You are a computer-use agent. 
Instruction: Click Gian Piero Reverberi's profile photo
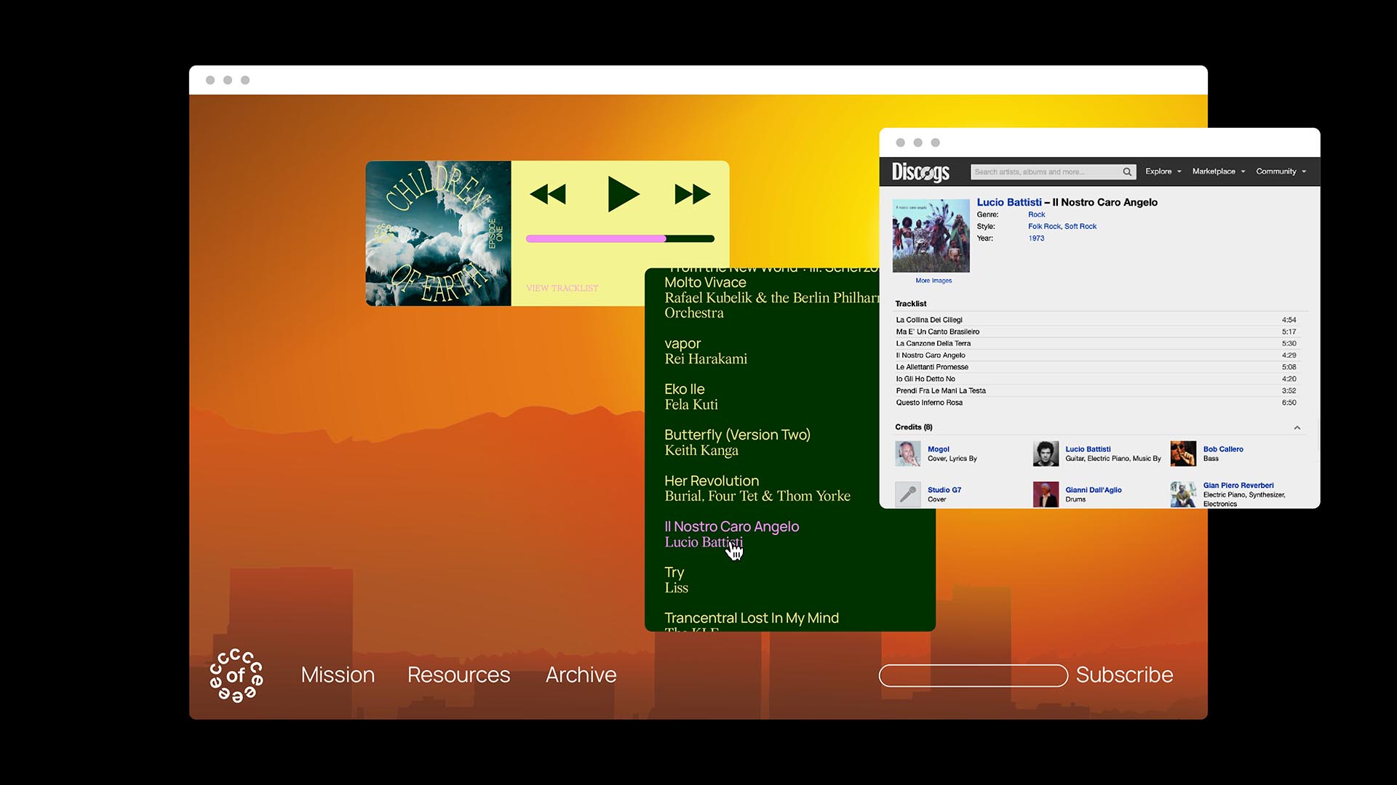[x=1183, y=494]
